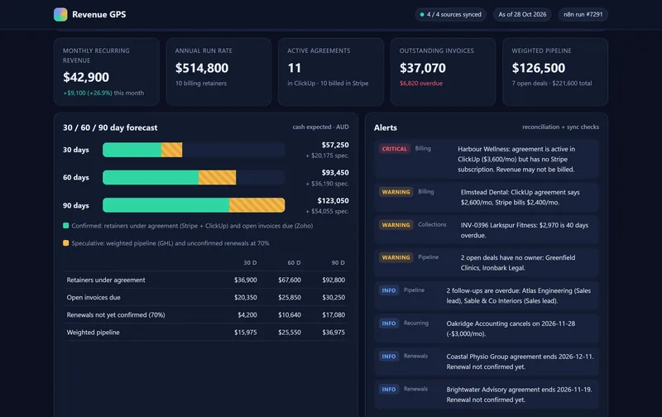Select the Annual Run Rate card
Screen dimensions: 662x417
(218, 72)
